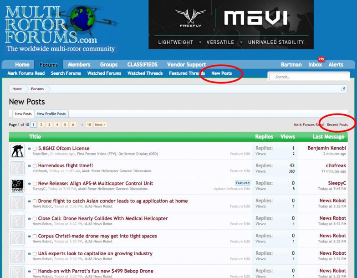Click Stratifier's avatar on the 5.8GHZ thread
This screenshot has width=357, height=278.
[x=17, y=151]
